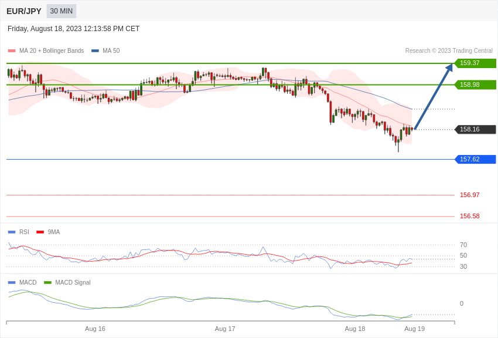Viewport: 498px width, 338px height.
Task: Click the MA 50 legend swatch
Action: (95, 51)
